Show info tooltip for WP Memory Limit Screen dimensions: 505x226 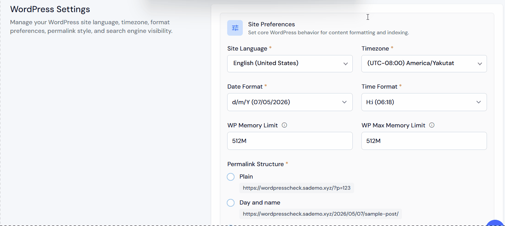click(x=284, y=125)
